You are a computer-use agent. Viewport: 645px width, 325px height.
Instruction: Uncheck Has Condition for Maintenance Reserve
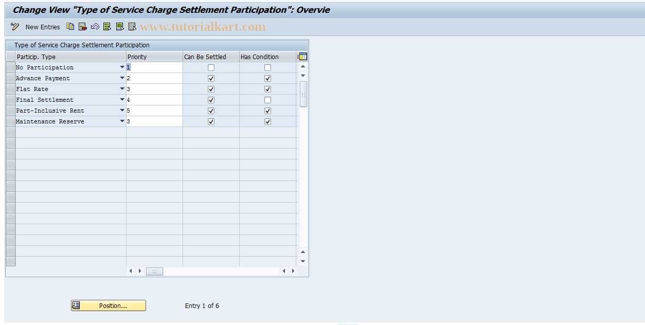[267, 121]
